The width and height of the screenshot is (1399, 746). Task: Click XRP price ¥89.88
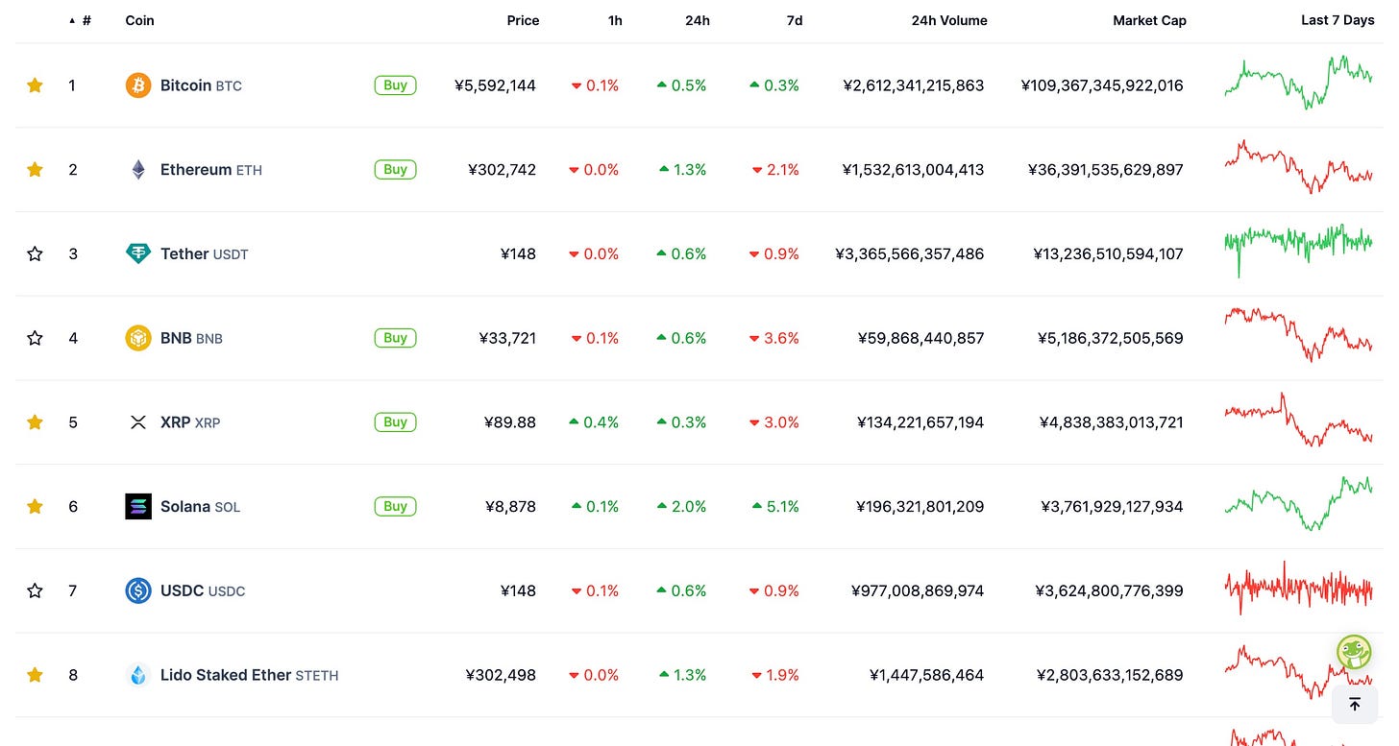click(x=509, y=422)
